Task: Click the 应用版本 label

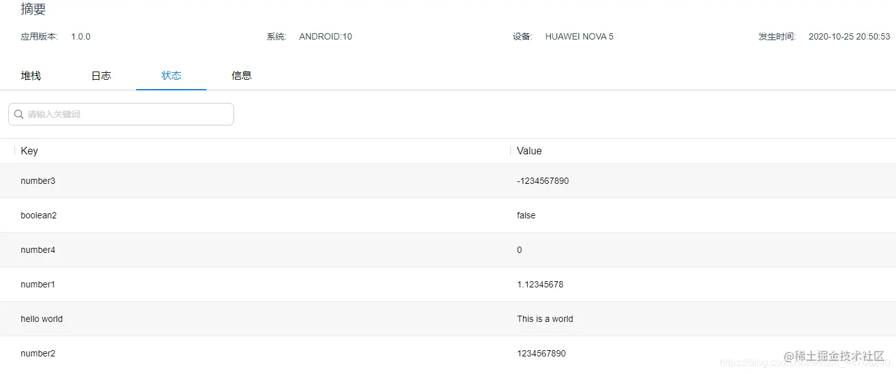Action: (x=39, y=36)
